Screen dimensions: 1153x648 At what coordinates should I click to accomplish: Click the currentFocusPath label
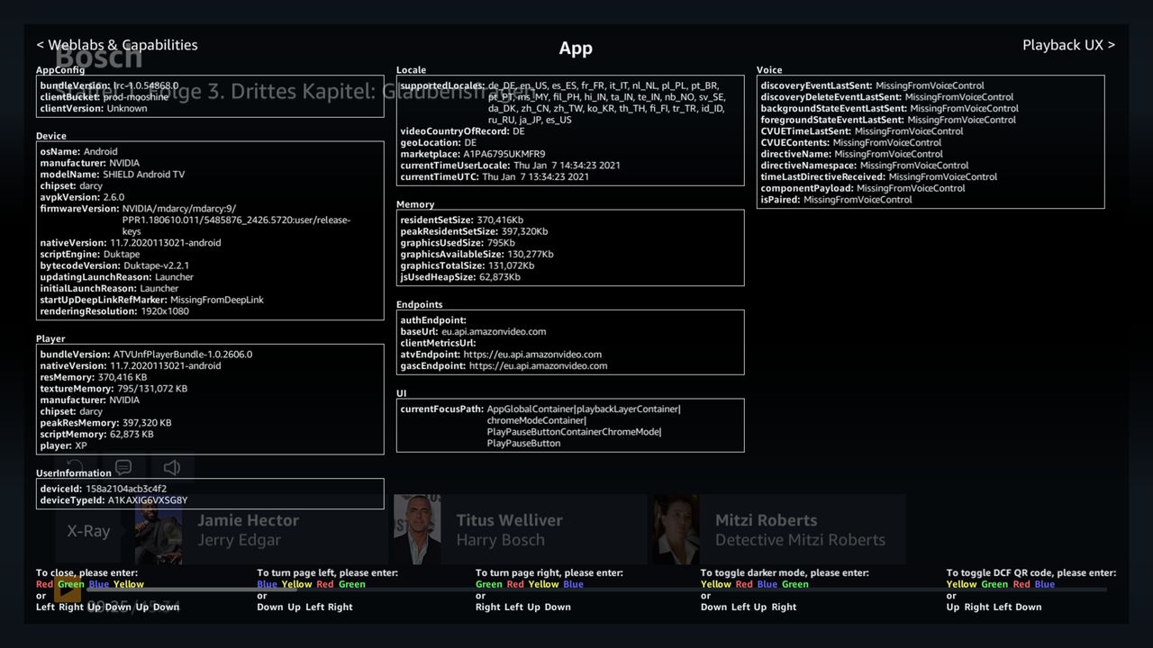pyautogui.click(x=442, y=409)
